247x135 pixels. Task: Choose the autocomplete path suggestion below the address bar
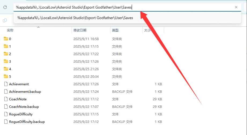point(75,18)
